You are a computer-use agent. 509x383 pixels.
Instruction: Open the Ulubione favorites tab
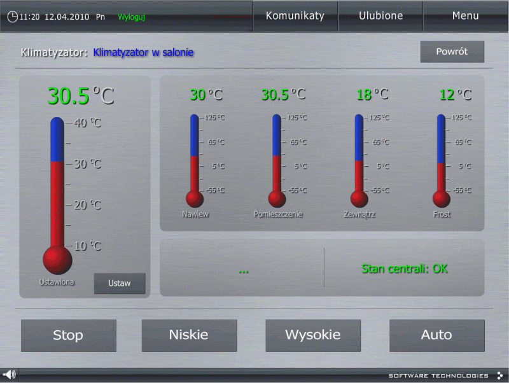tap(380, 16)
